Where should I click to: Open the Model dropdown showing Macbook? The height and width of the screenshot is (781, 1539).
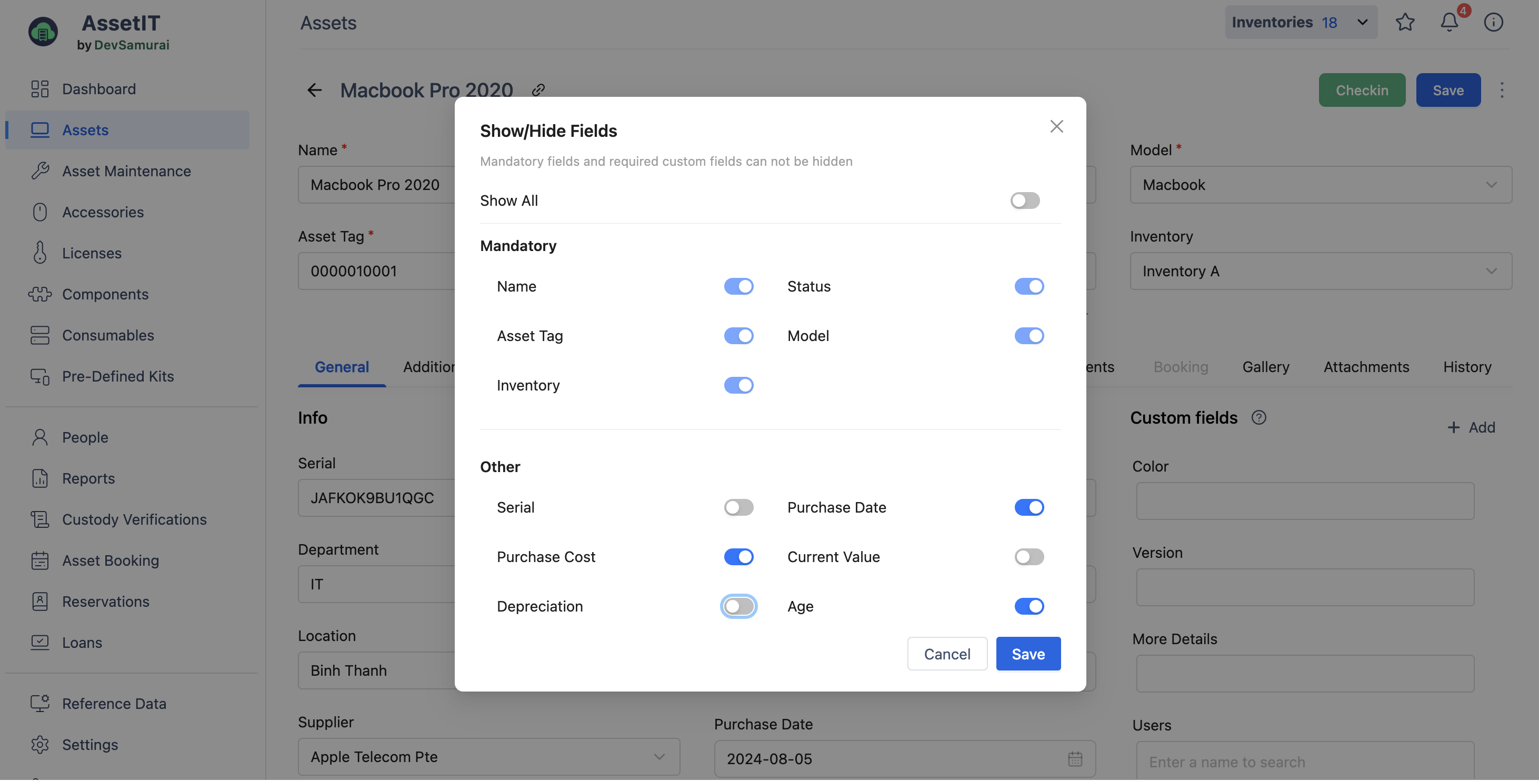tap(1320, 185)
